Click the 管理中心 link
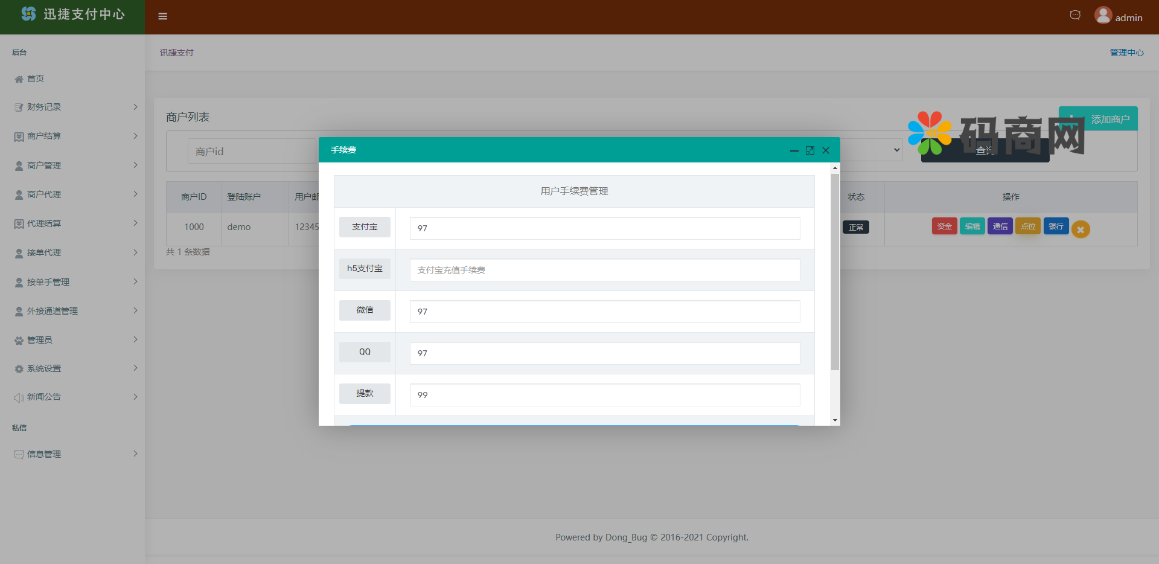The height and width of the screenshot is (564, 1159). [x=1126, y=53]
